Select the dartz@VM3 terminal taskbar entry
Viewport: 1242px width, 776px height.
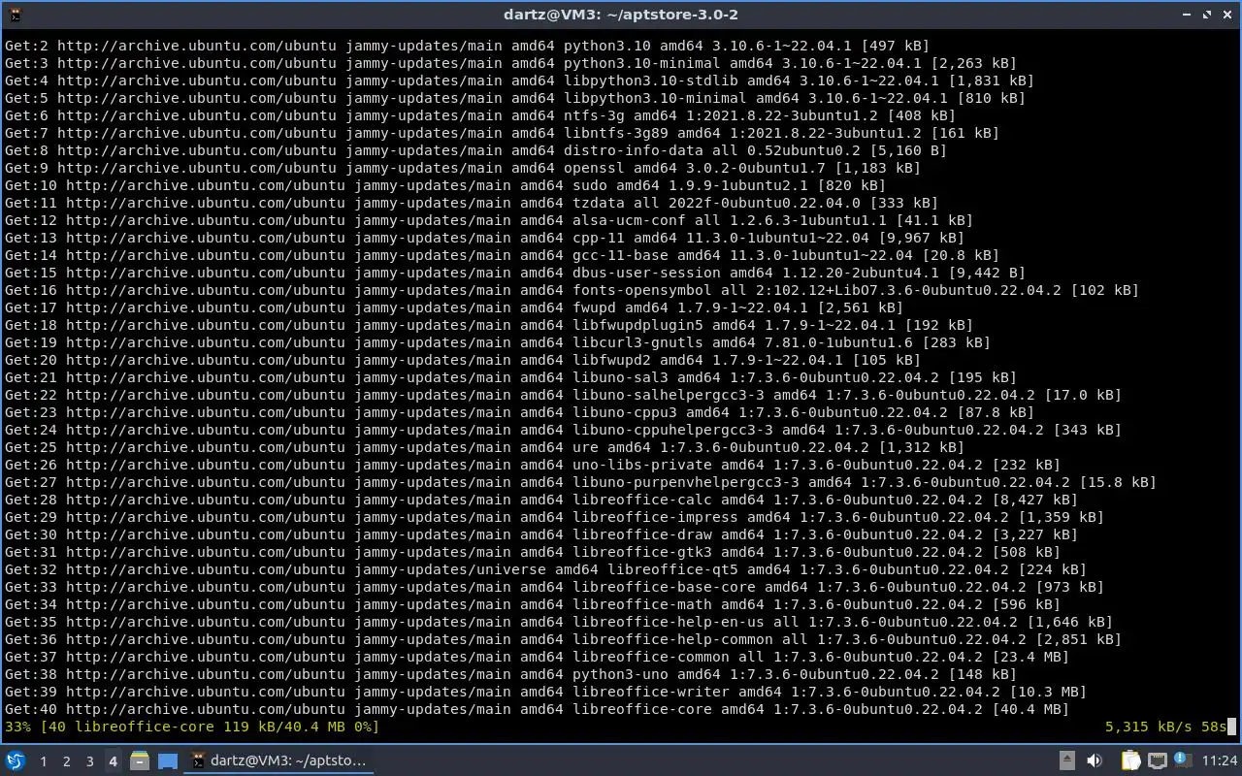(x=279, y=761)
